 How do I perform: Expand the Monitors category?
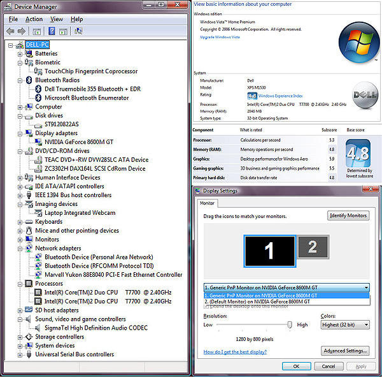pyautogui.click(x=20, y=240)
